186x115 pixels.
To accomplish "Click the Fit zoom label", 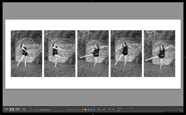I will click(131, 108).
